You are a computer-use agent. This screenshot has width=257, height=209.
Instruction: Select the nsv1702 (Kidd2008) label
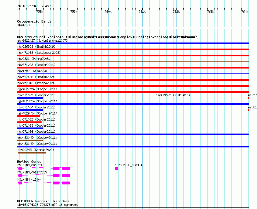click(33, 71)
